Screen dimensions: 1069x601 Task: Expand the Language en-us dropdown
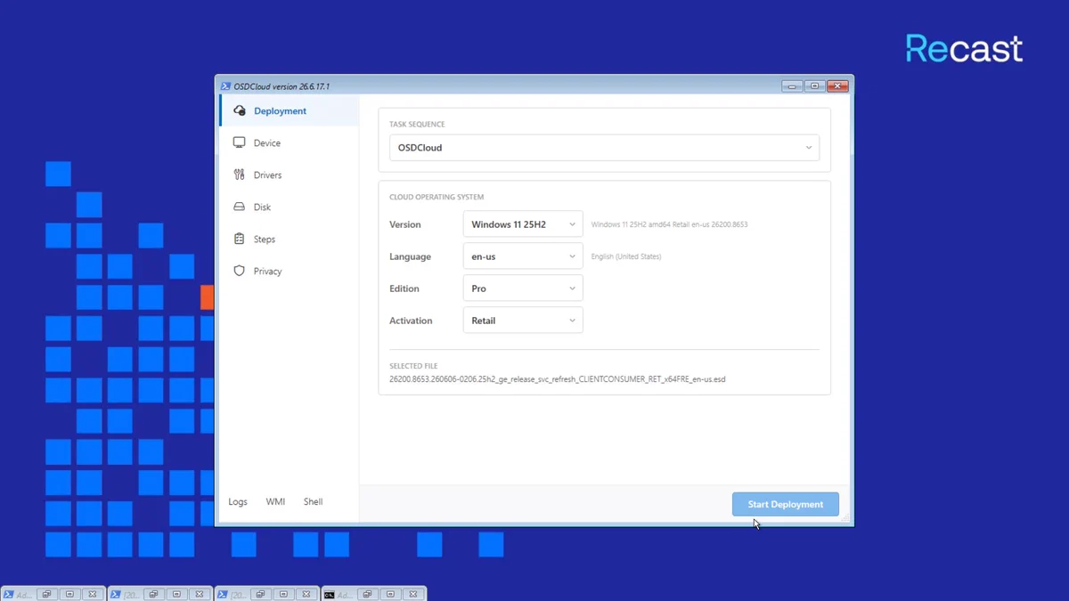point(523,256)
